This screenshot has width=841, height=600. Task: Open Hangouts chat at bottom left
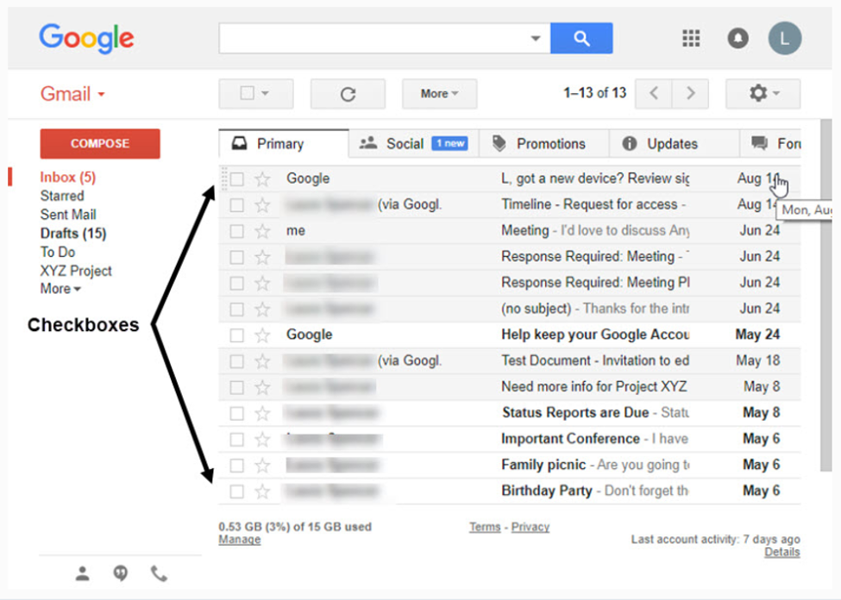pyautogui.click(x=120, y=573)
